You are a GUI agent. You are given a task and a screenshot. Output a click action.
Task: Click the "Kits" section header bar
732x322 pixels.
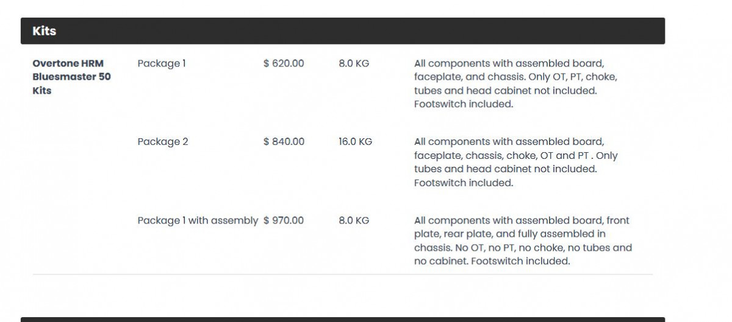pos(342,31)
